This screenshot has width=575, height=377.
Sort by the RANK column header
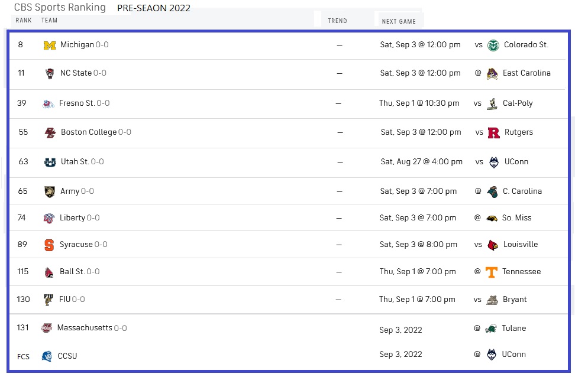pyautogui.click(x=24, y=21)
